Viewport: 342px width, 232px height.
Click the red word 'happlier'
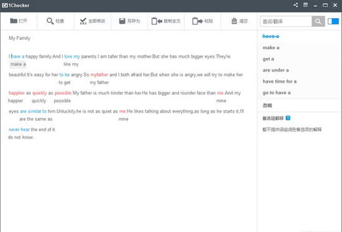tap(17, 93)
